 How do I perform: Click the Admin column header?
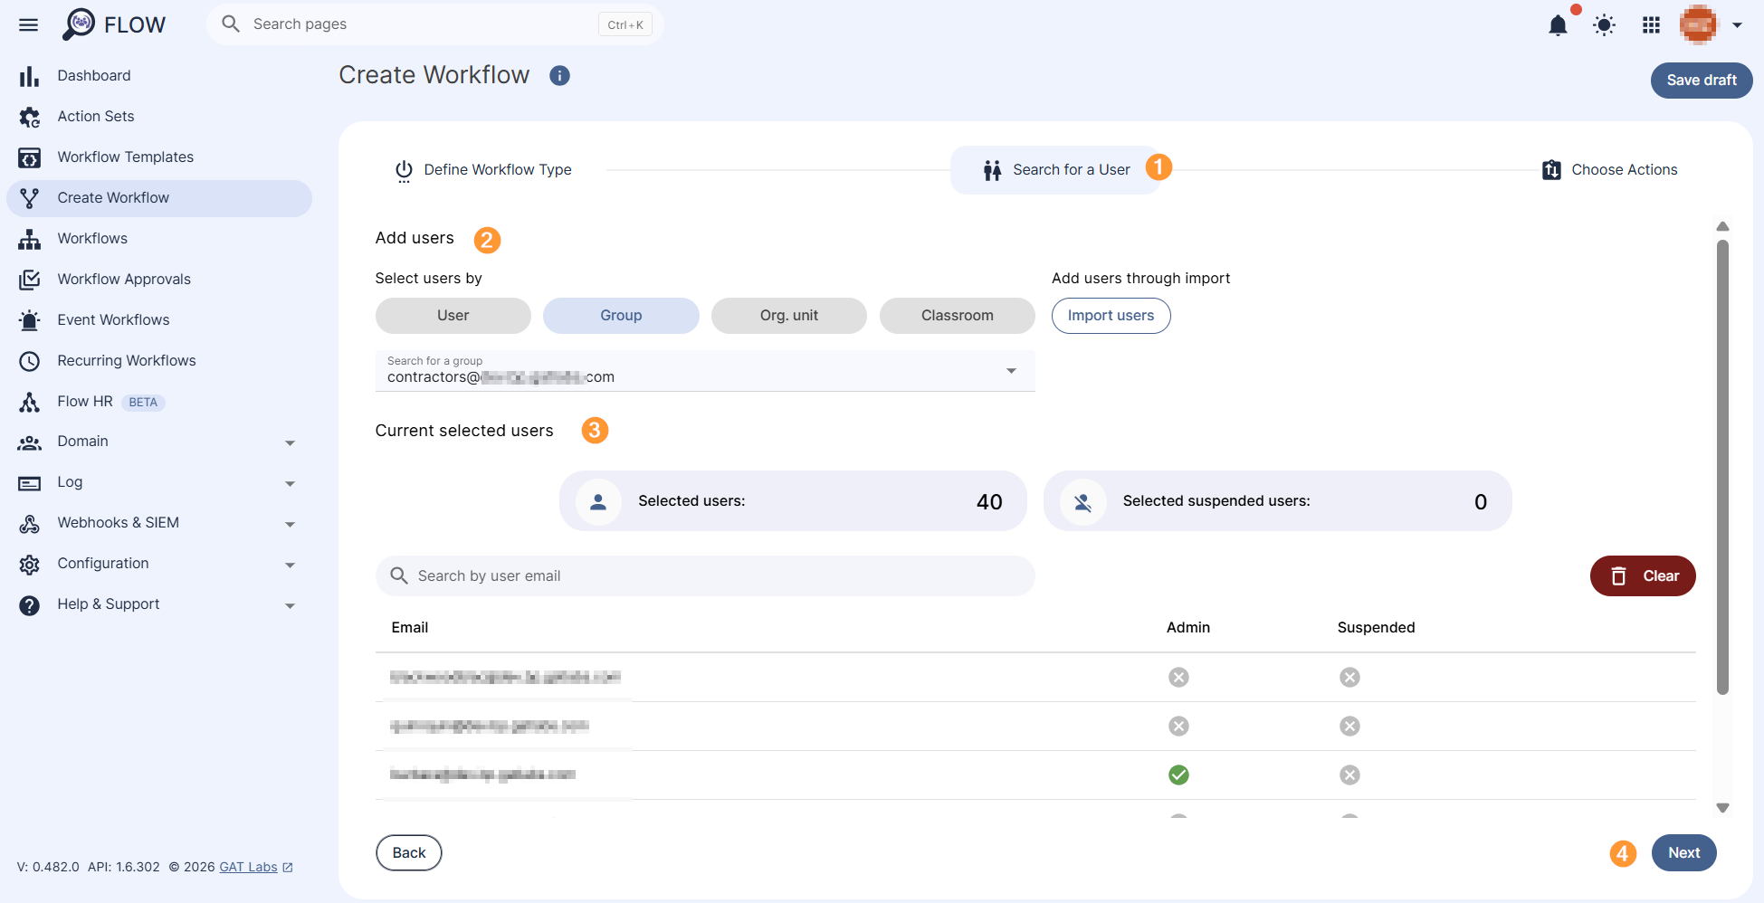[x=1187, y=628]
